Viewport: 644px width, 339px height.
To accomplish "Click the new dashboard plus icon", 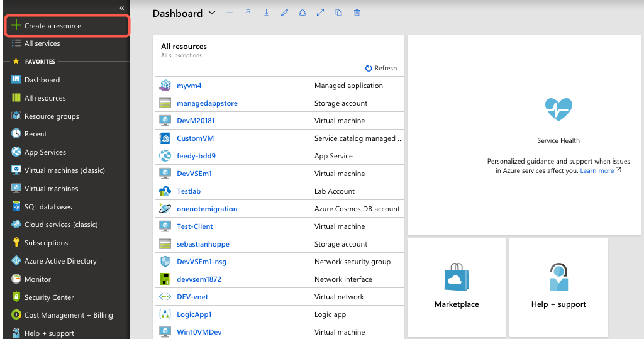I will pos(230,13).
